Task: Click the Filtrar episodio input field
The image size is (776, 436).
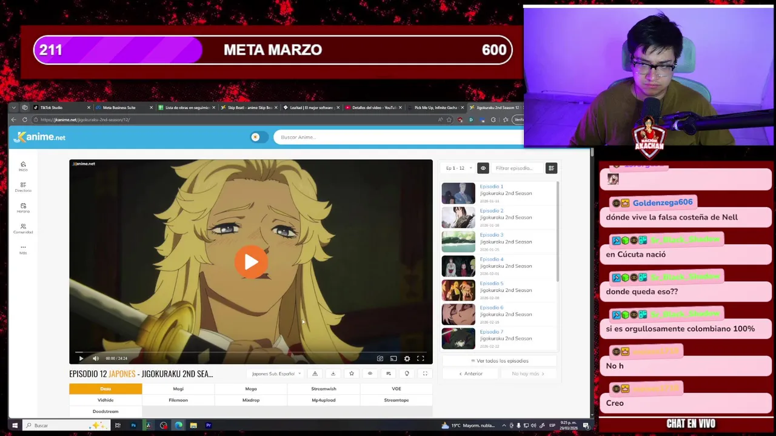Action: pos(518,168)
